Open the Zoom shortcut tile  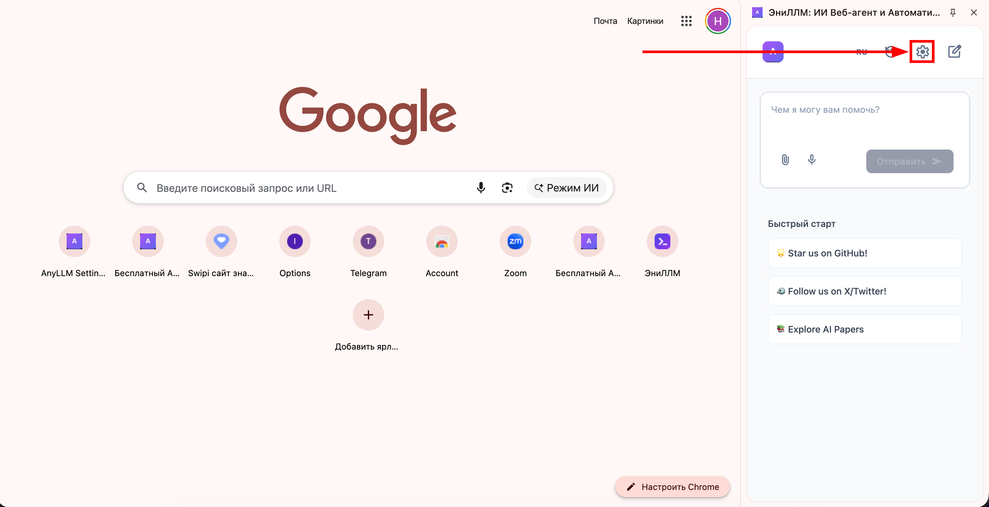(x=515, y=241)
